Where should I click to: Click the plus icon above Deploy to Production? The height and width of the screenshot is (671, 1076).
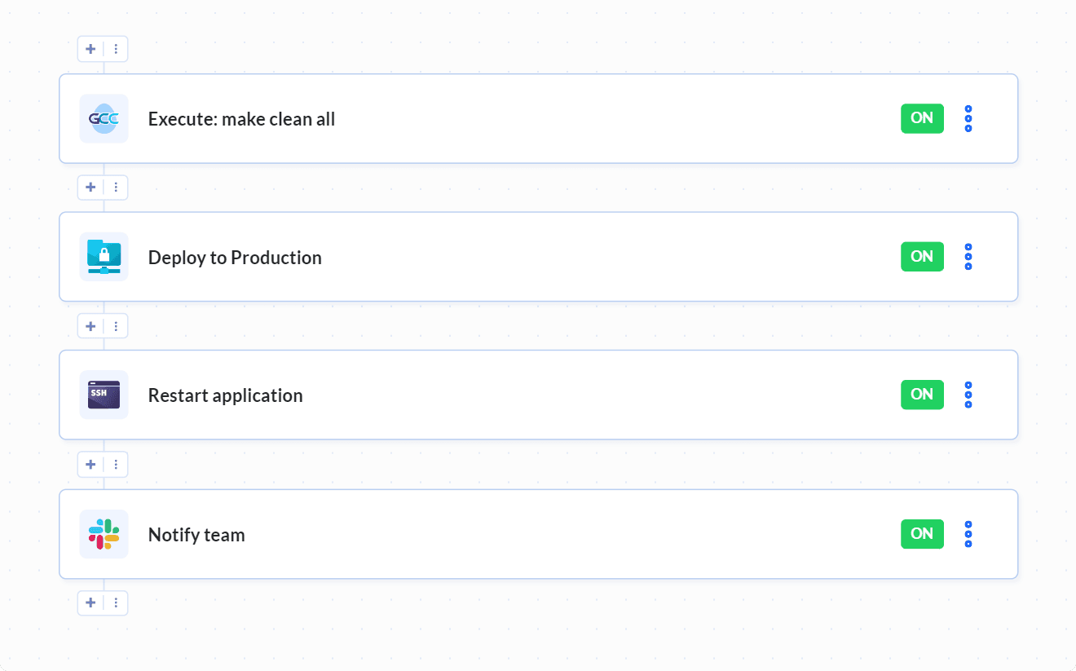90,187
